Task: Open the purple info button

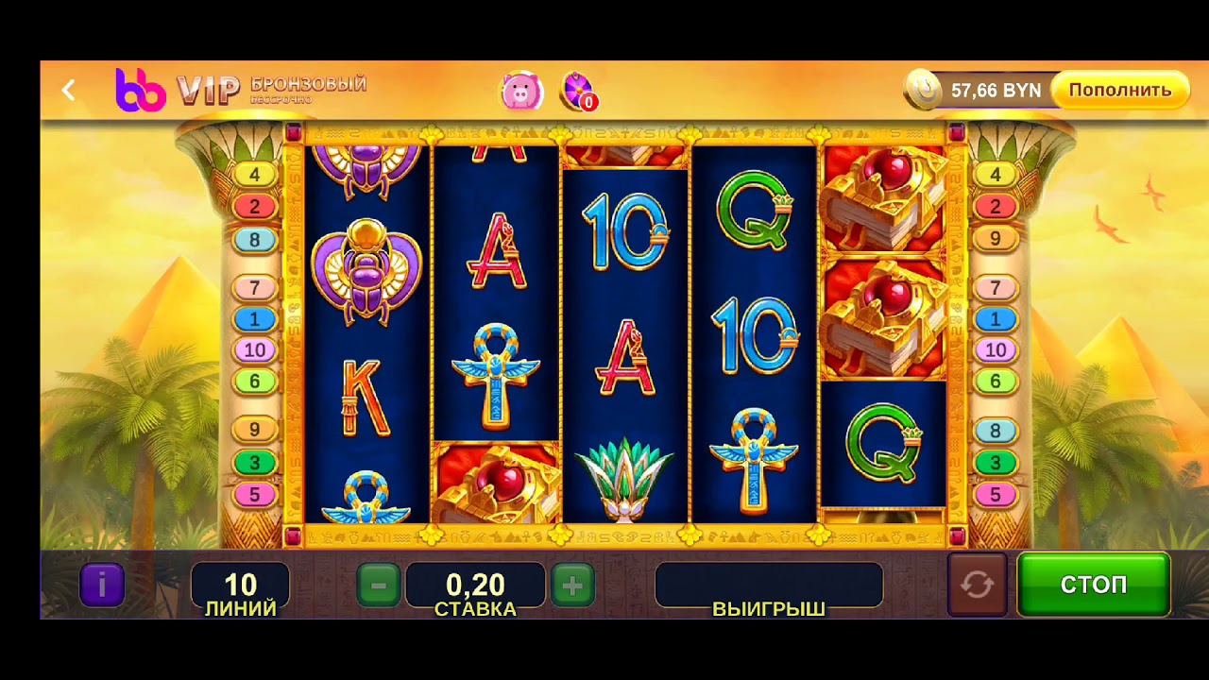Action: pyautogui.click(x=101, y=586)
